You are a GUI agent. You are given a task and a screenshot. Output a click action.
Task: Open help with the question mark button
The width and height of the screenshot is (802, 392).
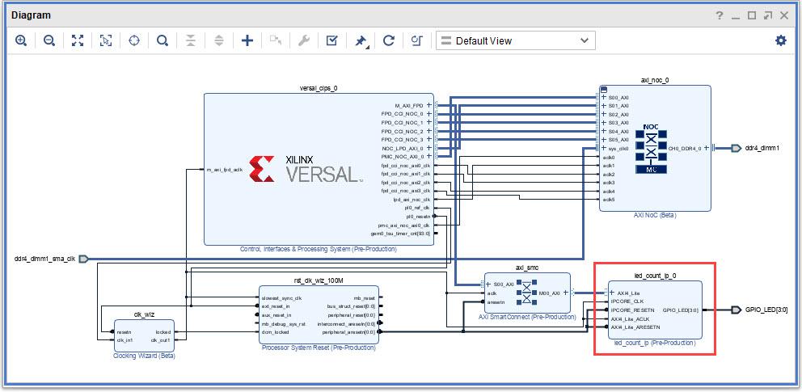tap(719, 15)
